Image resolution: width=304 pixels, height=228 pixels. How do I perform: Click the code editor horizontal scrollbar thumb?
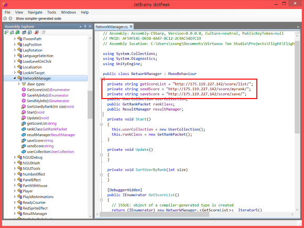click(154, 214)
